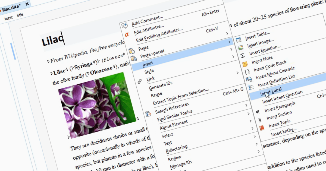Select Insert Intent Question in the submenu
This screenshot has width=326, height=171.
click(282, 97)
